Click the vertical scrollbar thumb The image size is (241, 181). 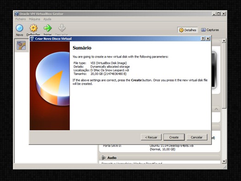tap(224, 76)
